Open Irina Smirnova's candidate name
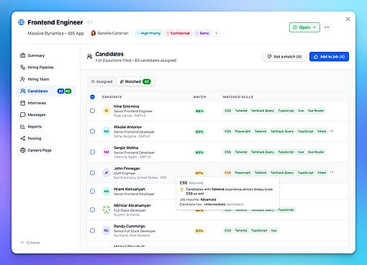367x265 pixels. pyautogui.click(x=127, y=106)
